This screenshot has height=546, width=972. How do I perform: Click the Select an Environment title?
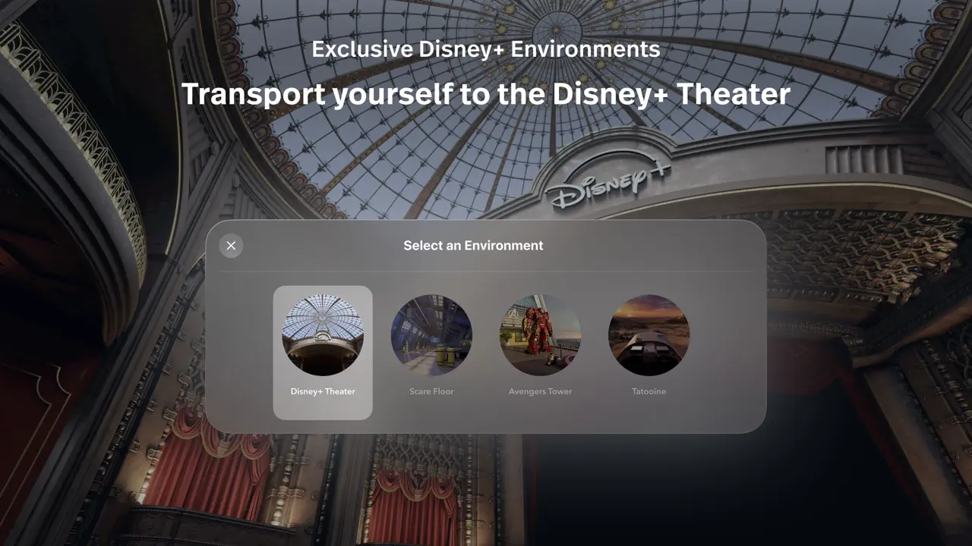coord(473,246)
